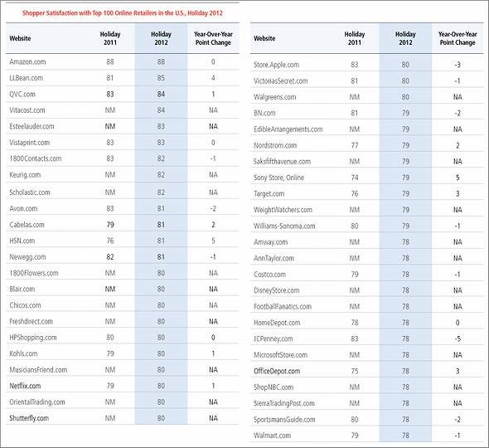Click the right table Year-Over-Year Point Change header
Viewport: 489px width, 448px height.
[x=458, y=38]
